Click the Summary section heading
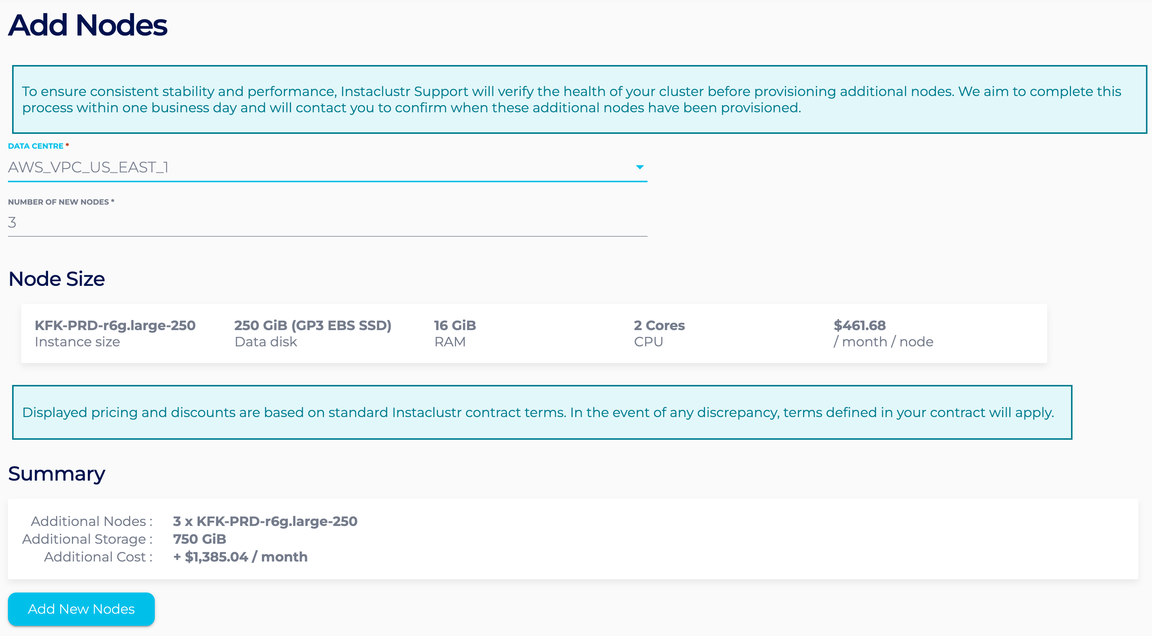This screenshot has height=636, width=1152. pyautogui.click(x=57, y=473)
